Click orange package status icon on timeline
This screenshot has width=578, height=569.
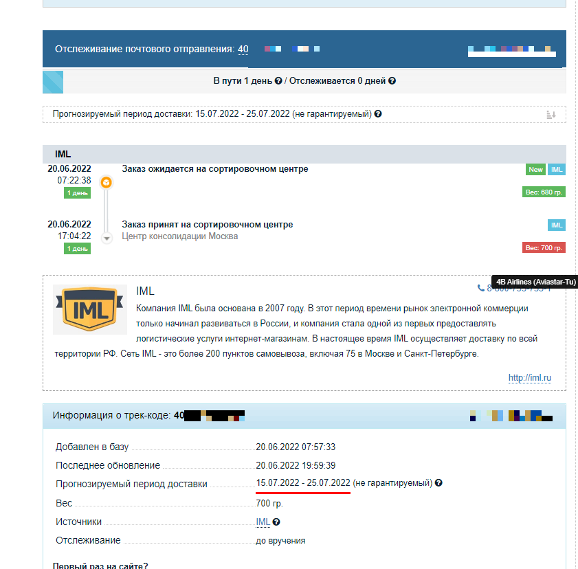(x=106, y=182)
